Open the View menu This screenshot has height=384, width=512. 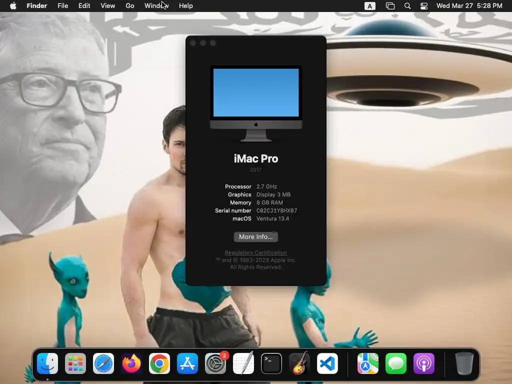pos(108,6)
